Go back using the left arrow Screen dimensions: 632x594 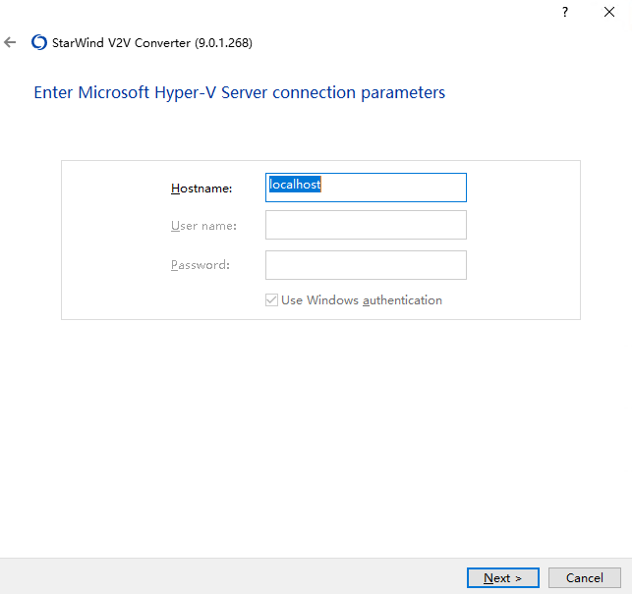tap(10, 42)
